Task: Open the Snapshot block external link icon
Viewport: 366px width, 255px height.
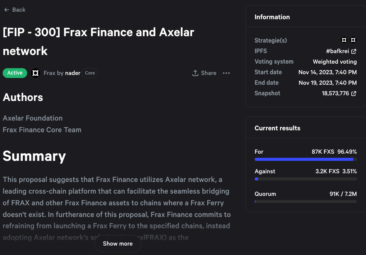Action: click(x=354, y=93)
